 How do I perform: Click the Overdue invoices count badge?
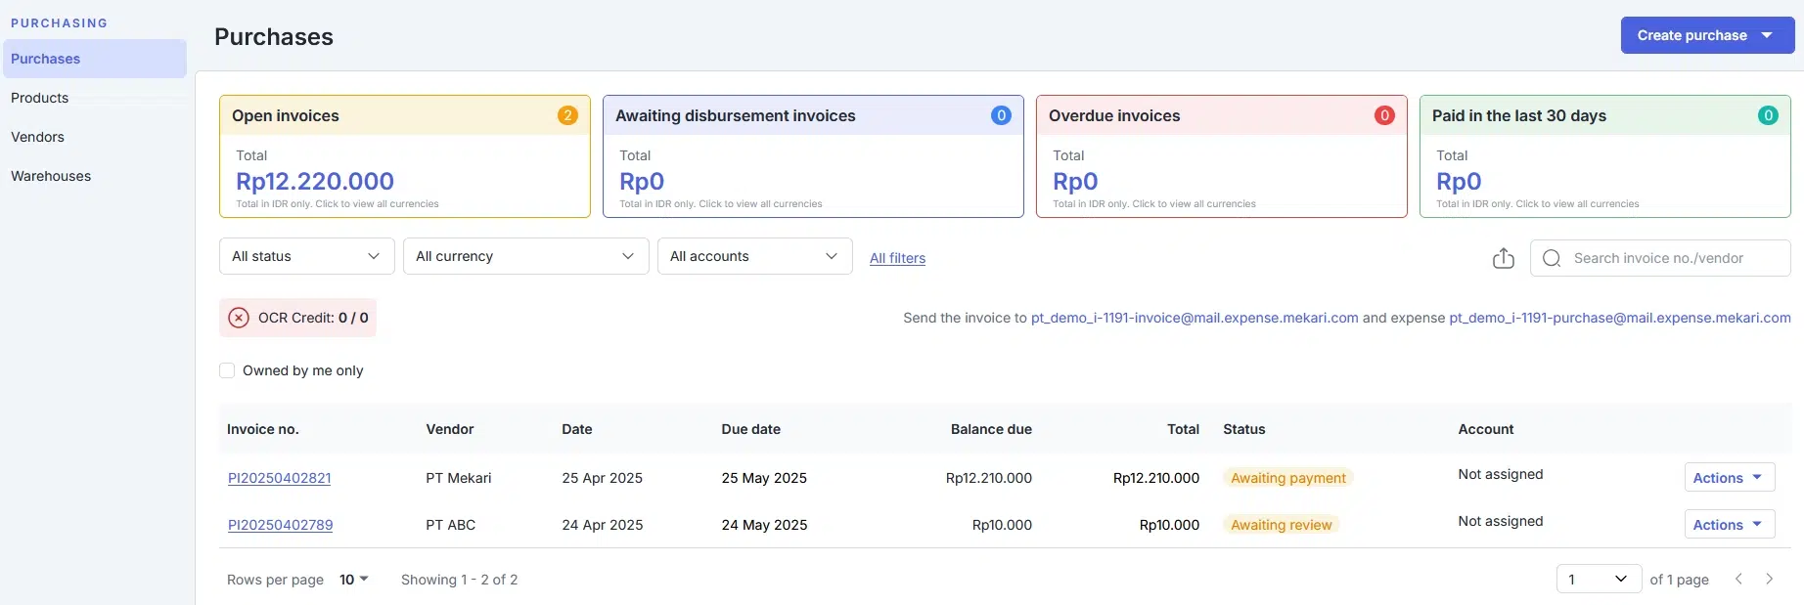coord(1384,115)
